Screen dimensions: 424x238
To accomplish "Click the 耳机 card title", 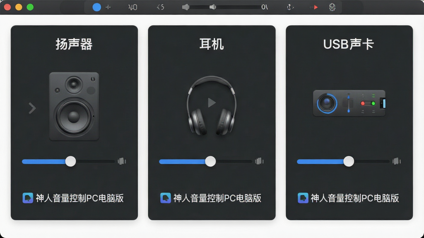I will point(212,44).
